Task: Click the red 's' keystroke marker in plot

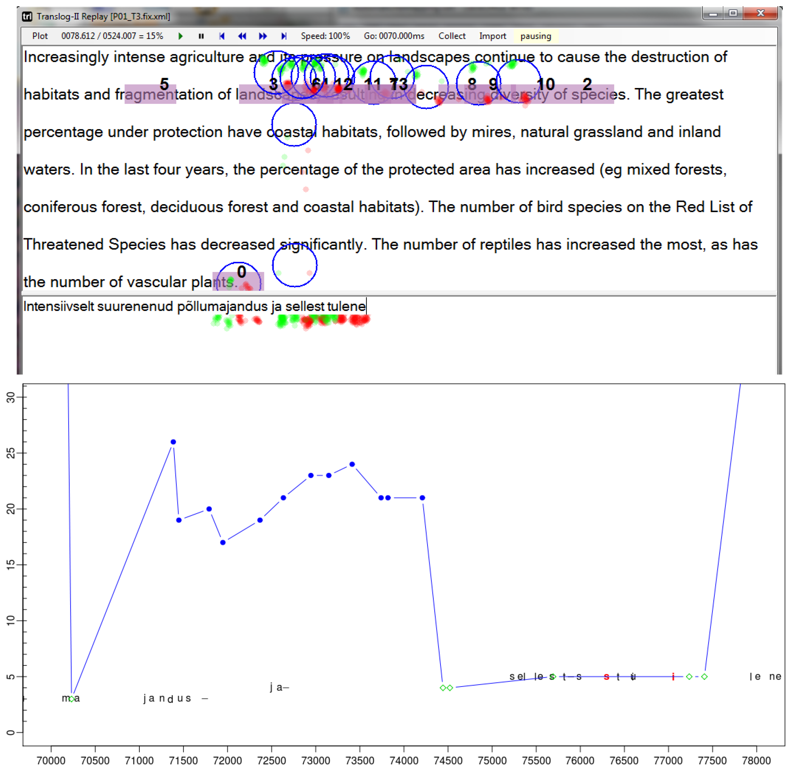Action: 606,677
